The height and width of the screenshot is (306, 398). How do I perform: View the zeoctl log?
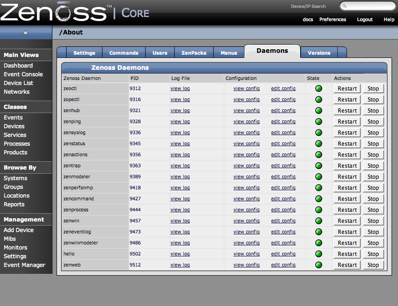[180, 89]
